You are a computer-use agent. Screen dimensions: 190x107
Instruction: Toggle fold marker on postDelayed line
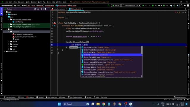[x=57, y=42]
